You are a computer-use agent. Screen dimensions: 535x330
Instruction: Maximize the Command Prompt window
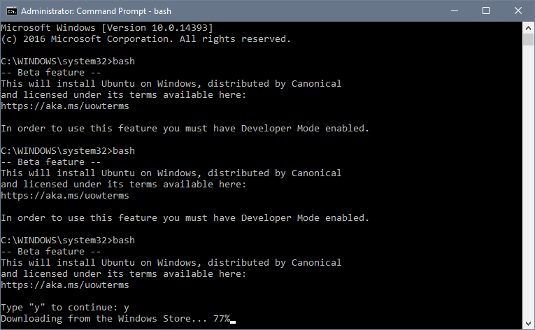pyautogui.click(x=486, y=11)
